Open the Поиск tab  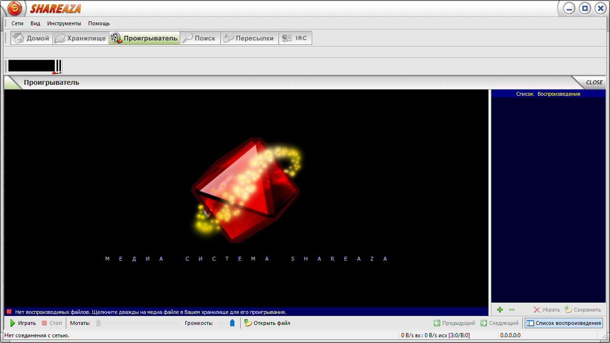(x=200, y=38)
